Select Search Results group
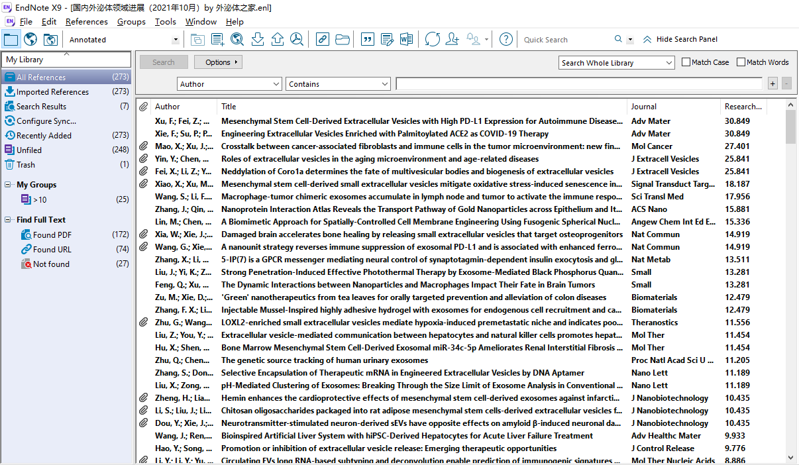 point(66,107)
